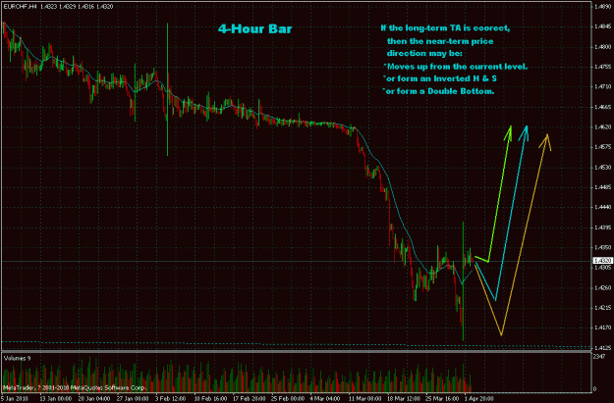Click price level 1.4530 on the axis
The height and width of the screenshot is (403, 614).
tap(603, 168)
